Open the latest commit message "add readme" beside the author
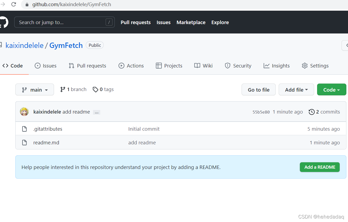348x222 pixels. pyautogui.click(x=76, y=112)
